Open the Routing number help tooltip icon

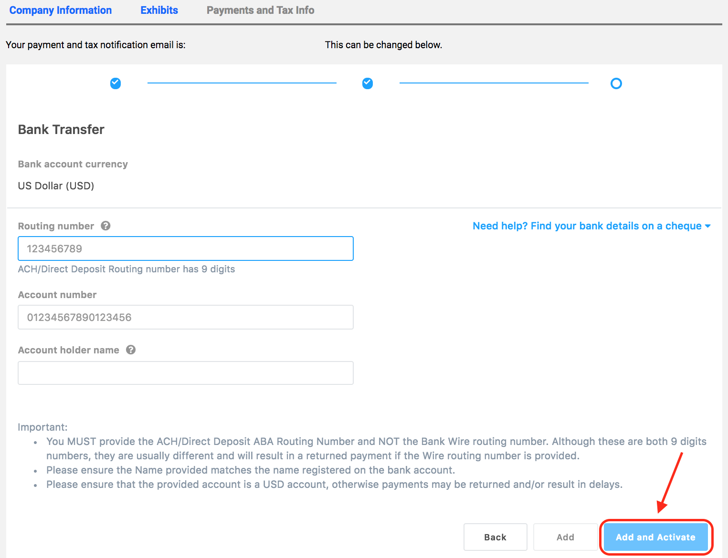pyautogui.click(x=106, y=226)
